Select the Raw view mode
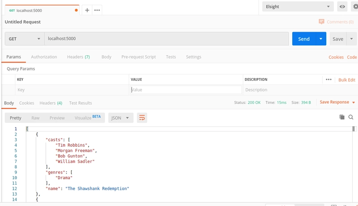The width and height of the screenshot is (358, 206). click(35, 118)
